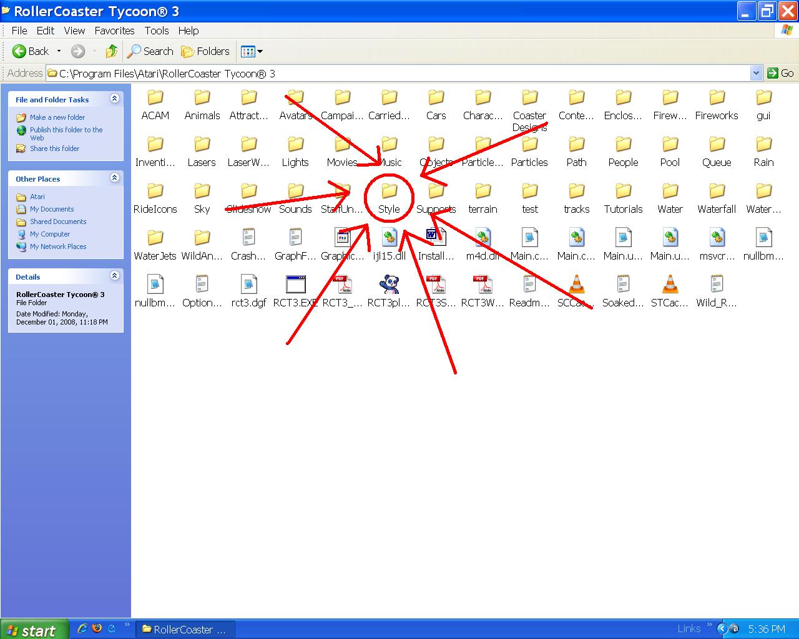Click the Up folder toolbar icon
This screenshot has width=799, height=639.
[112, 51]
